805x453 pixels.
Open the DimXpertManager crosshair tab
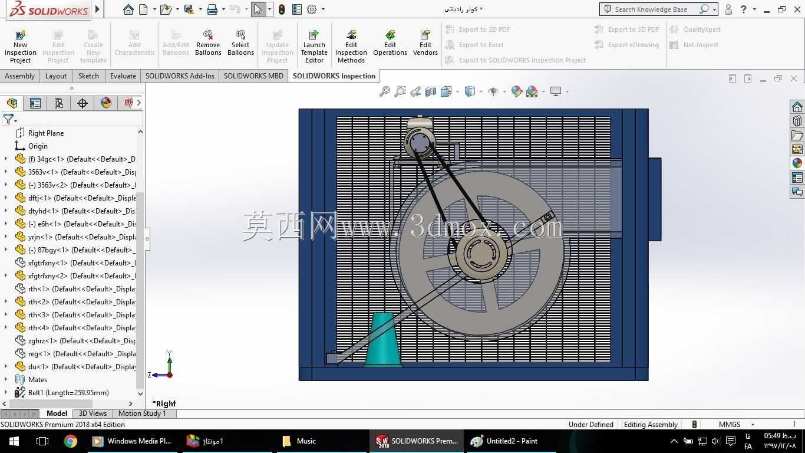coord(83,103)
